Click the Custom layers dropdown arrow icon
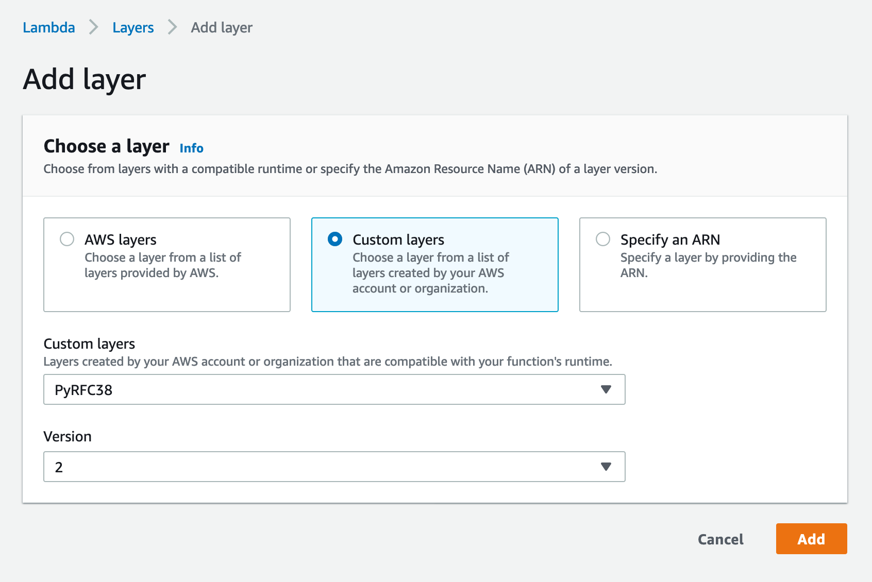This screenshot has width=872, height=582. coord(606,389)
